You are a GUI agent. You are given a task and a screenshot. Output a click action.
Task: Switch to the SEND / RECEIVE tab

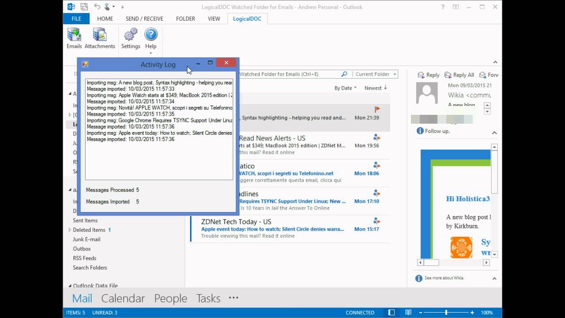tap(144, 19)
